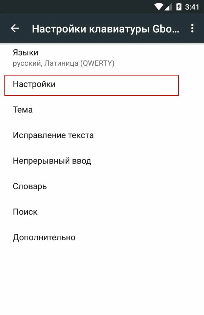Tap the word Языки heading
The width and height of the screenshot is (204, 315).
pos(25,53)
